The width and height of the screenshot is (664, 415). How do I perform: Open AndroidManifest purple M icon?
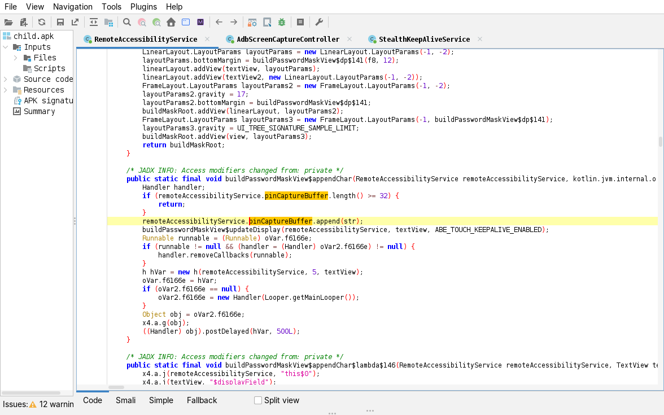tap(200, 22)
